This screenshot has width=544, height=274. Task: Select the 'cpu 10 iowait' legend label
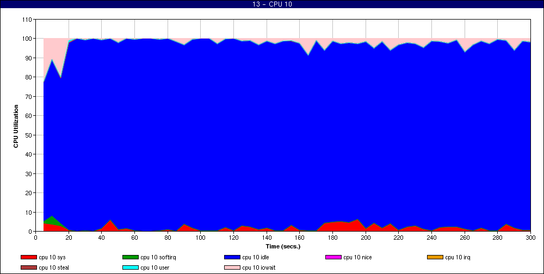coord(259,268)
